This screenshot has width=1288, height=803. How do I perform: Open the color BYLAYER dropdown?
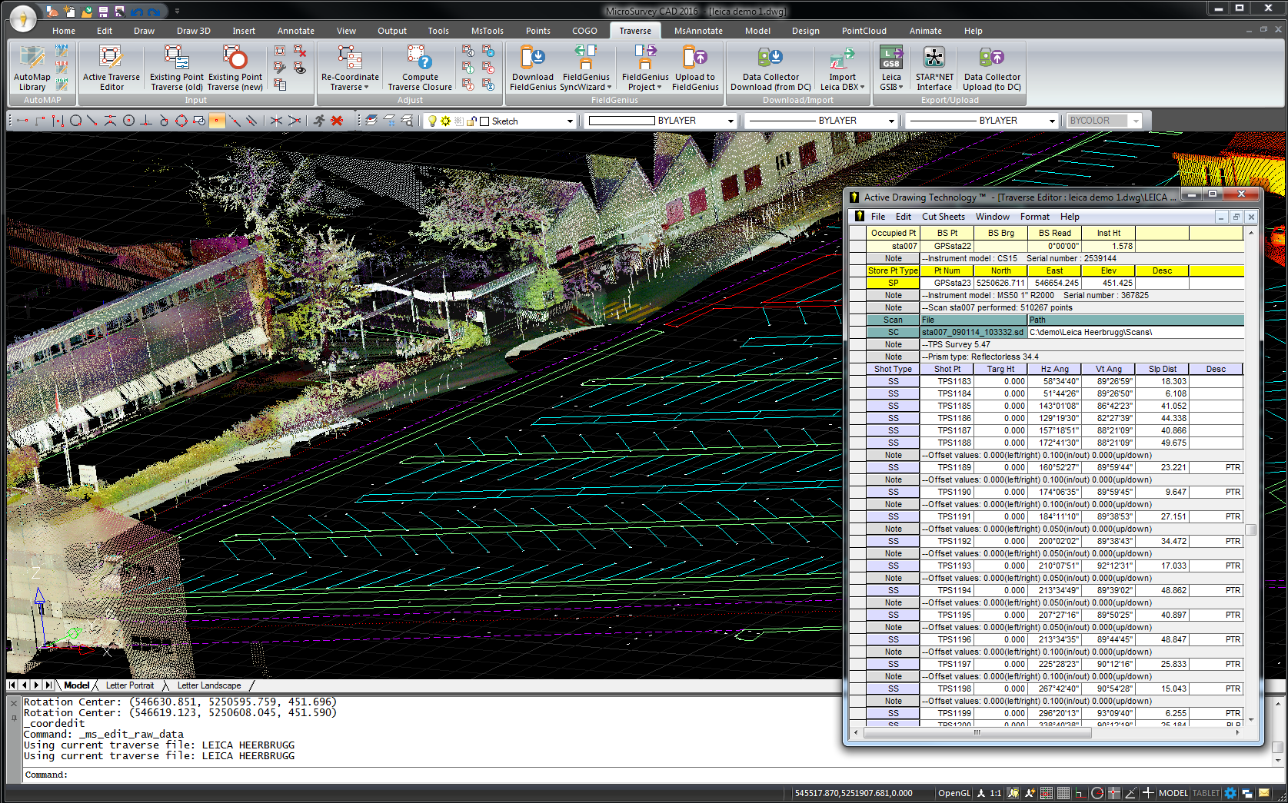(x=731, y=121)
